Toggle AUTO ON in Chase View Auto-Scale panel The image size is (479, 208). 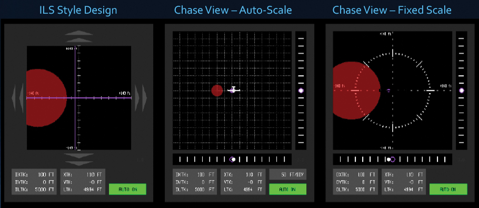288,189
